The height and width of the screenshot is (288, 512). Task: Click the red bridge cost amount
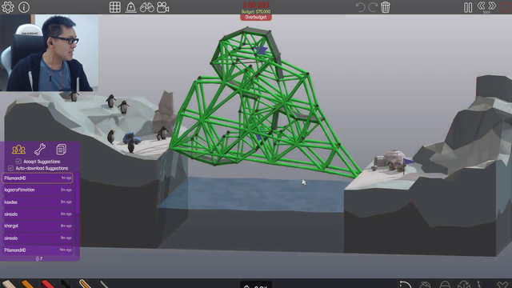point(256,5)
